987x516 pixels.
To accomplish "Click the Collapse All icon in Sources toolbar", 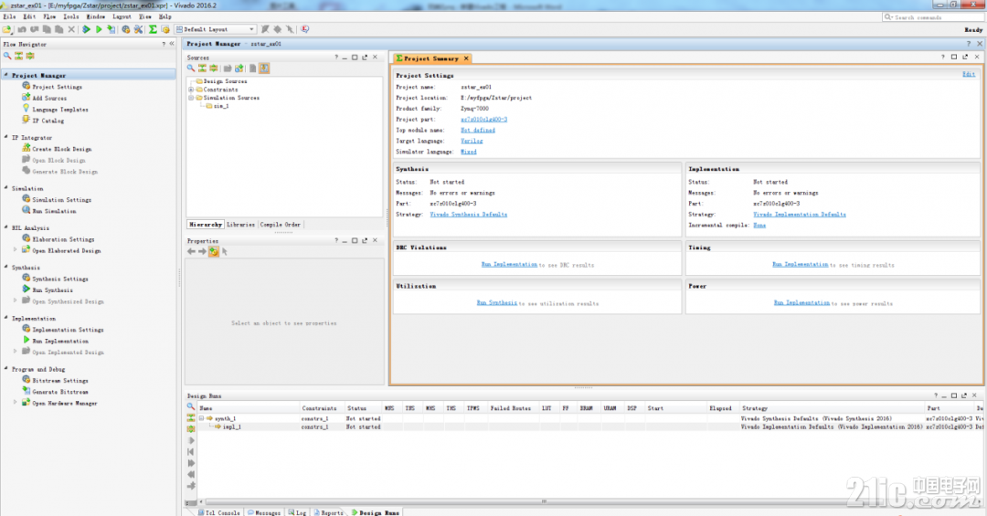I will coord(202,68).
